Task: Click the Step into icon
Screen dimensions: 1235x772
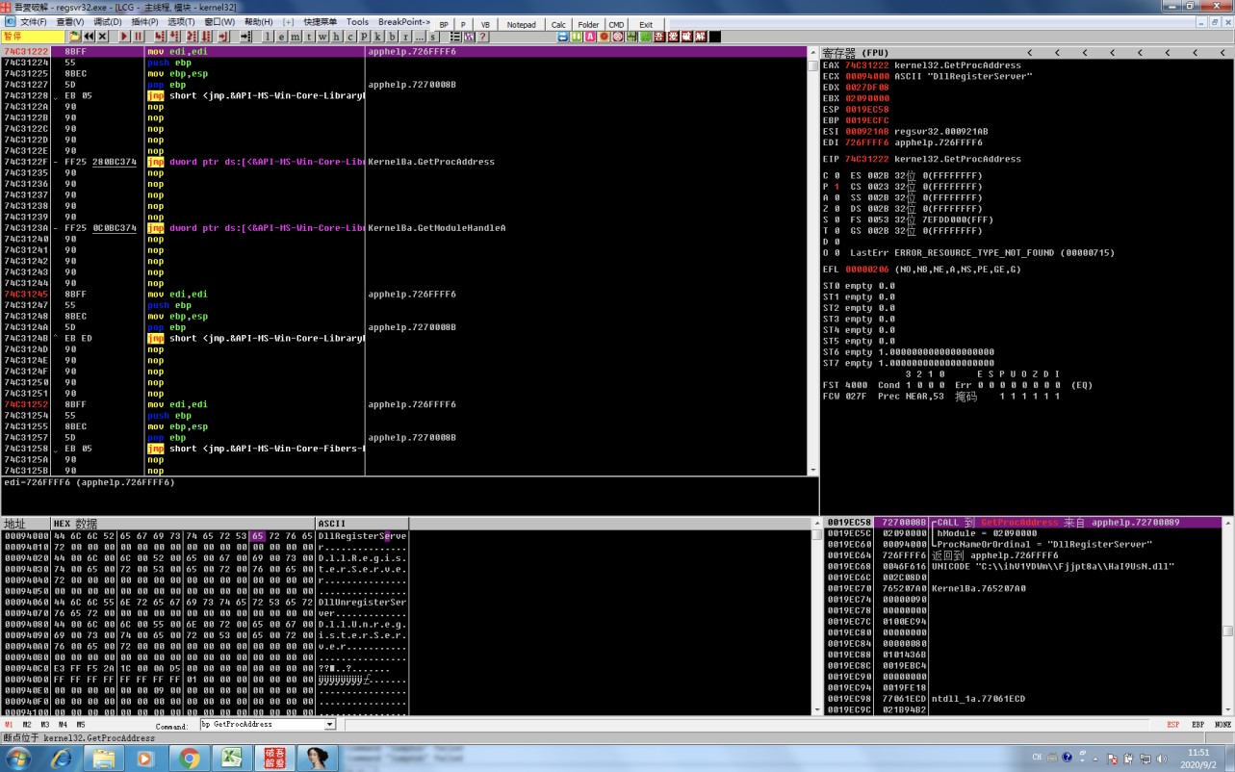Action: pos(159,37)
